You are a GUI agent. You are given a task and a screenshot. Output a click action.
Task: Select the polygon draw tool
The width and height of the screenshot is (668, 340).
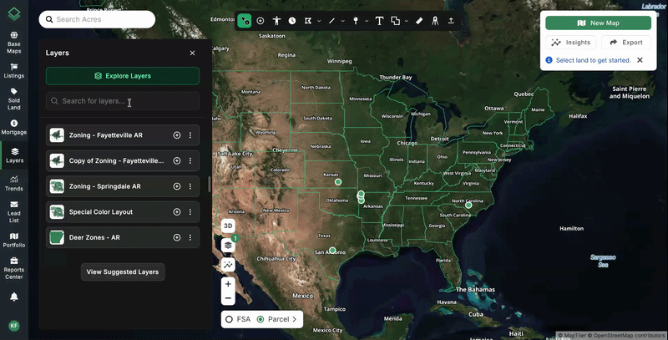tap(307, 20)
